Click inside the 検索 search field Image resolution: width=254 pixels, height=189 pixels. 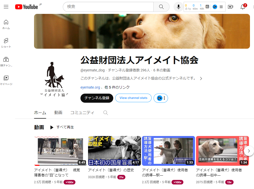pos(108,7)
